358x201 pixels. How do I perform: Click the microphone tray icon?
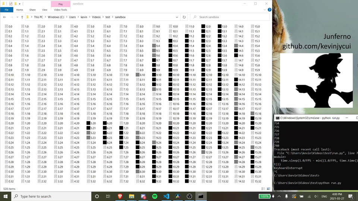pyautogui.click(x=286, y=196)
